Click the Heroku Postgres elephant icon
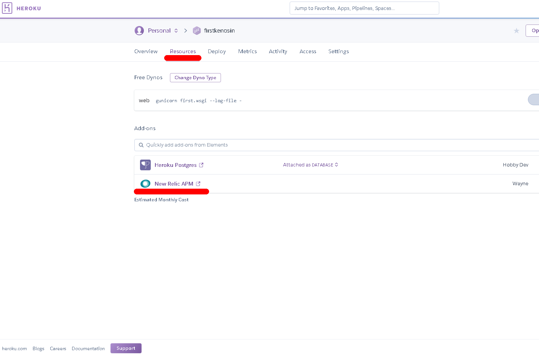The height and width of the screenshot is (354, 539). coord(145,165)
